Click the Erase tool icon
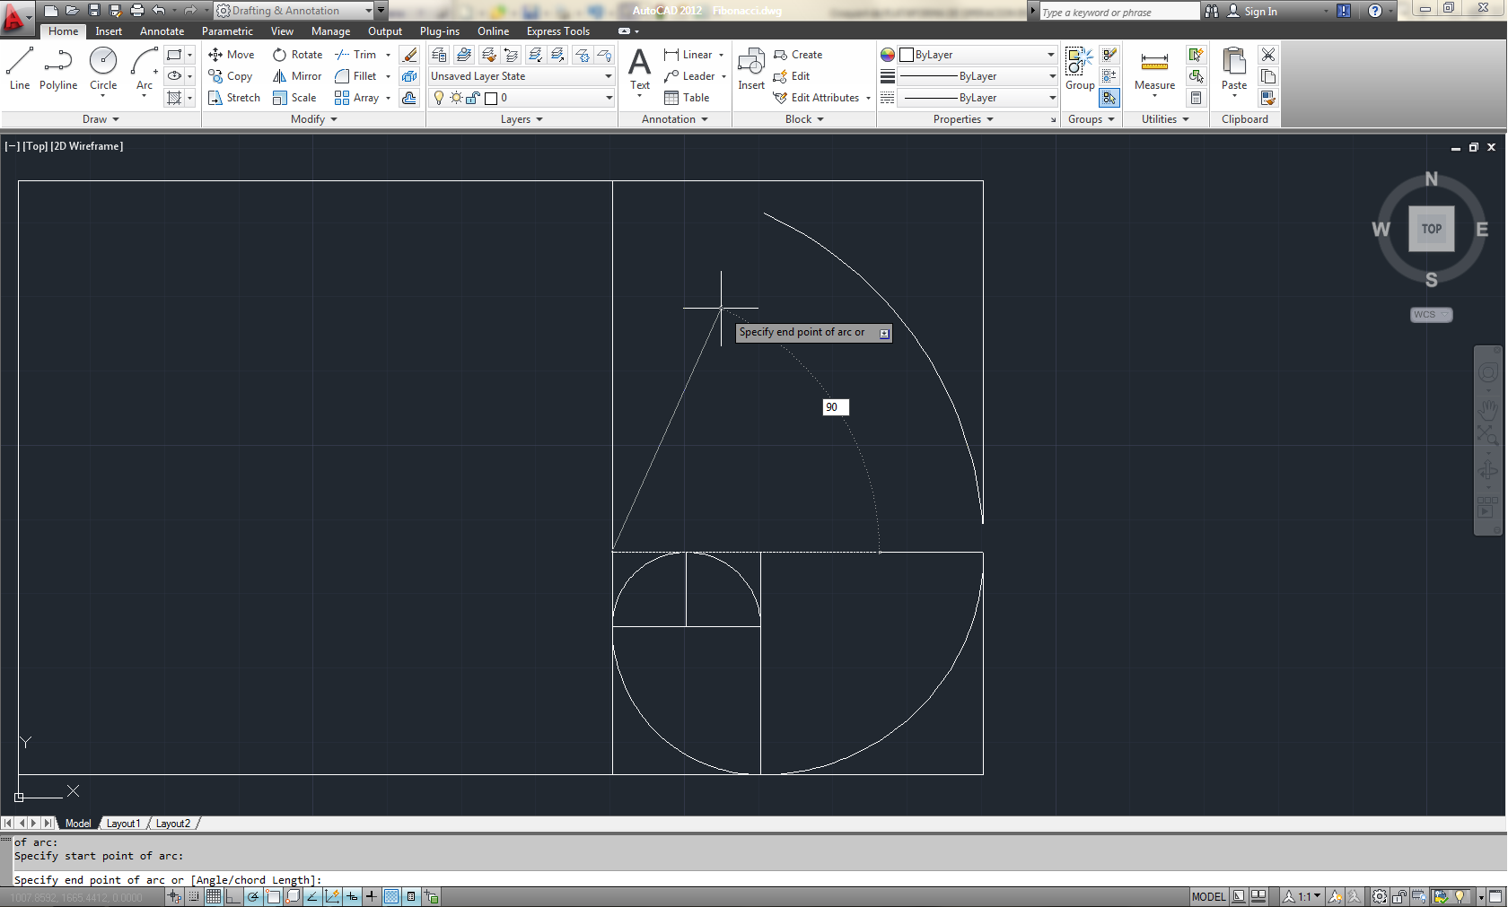 [409, 55]
